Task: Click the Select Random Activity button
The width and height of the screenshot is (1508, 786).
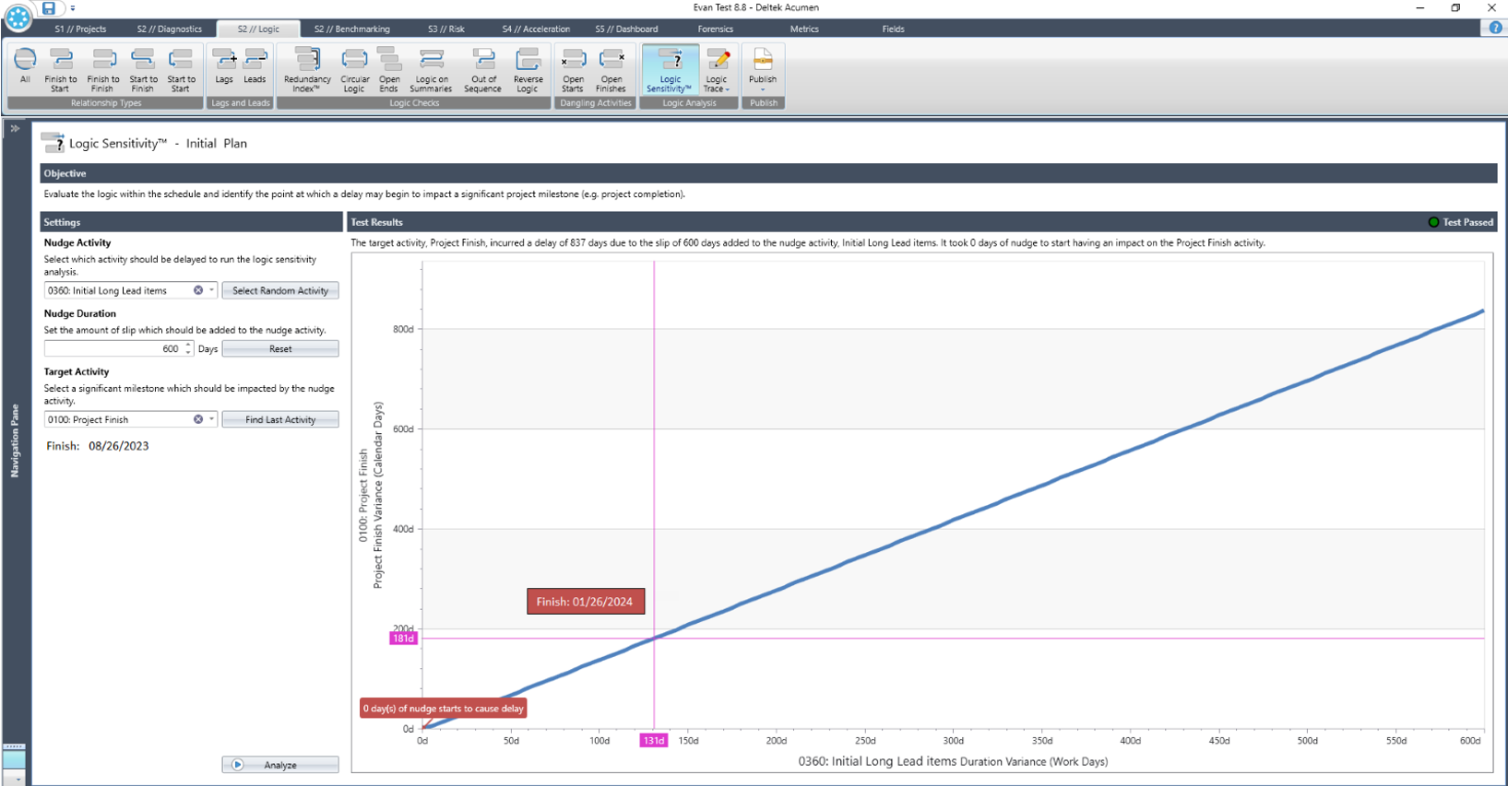Action: click(280, 290)
